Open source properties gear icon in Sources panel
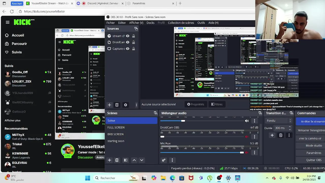The height and width of the screenshot is (183, 325). [125, 105]
